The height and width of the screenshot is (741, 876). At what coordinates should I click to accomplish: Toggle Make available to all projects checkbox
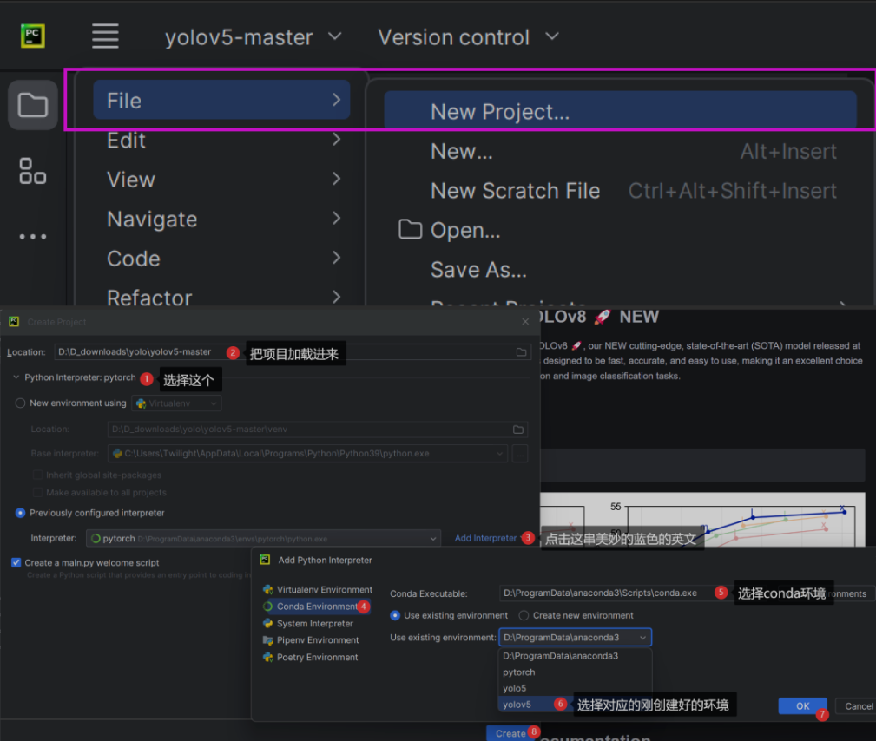[38, 492]
